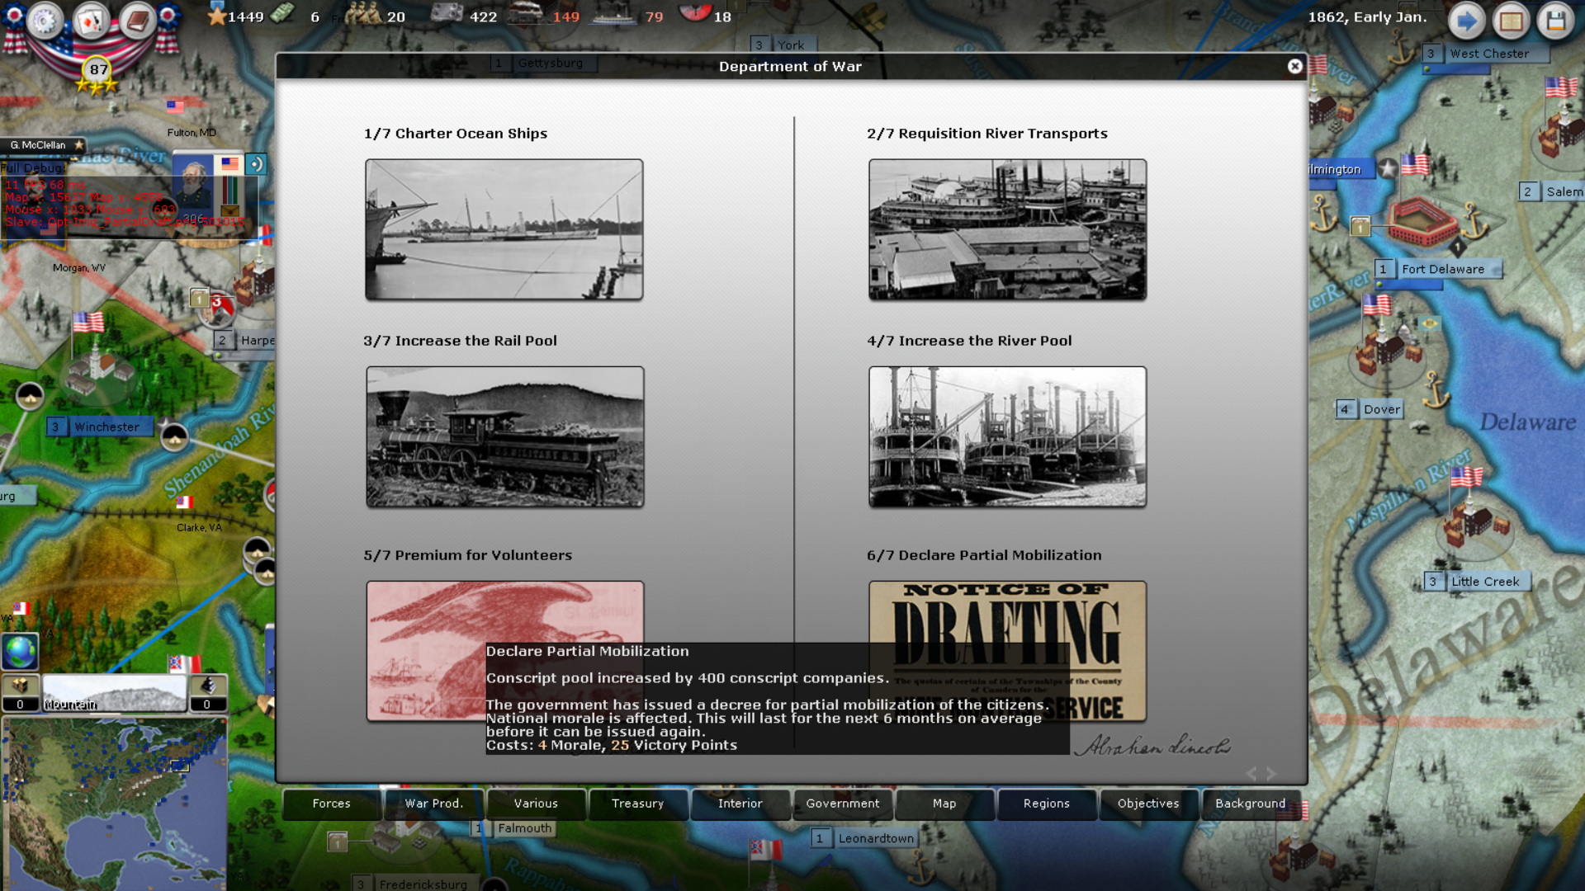Click the morale gauge icon
The image size is (1585, 891).
694,12
